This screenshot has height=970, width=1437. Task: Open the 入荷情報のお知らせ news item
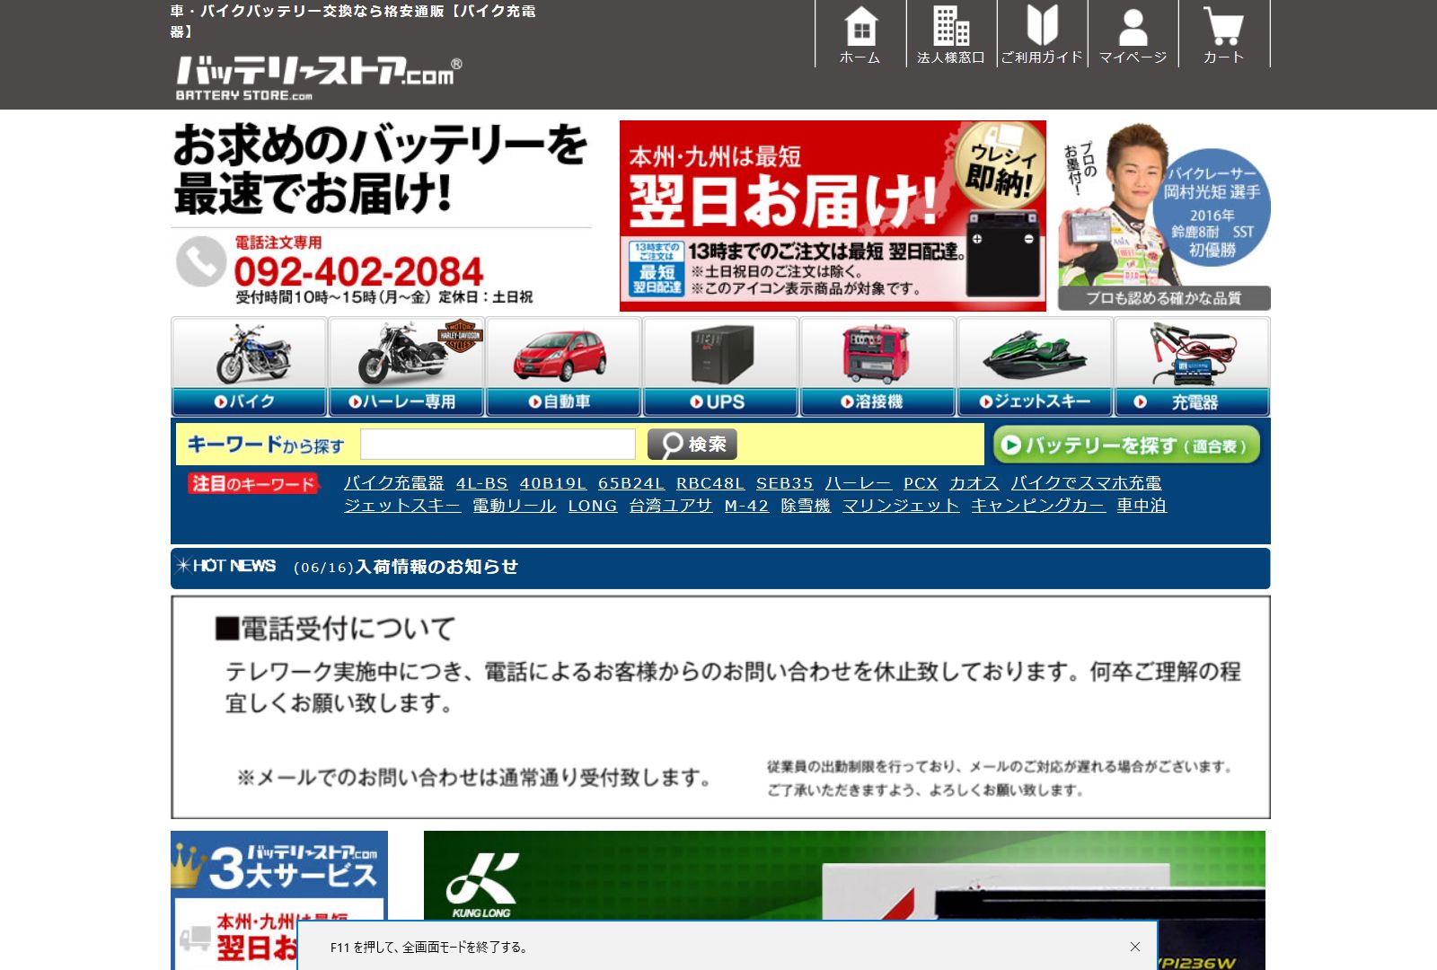[x=436, y=567]
